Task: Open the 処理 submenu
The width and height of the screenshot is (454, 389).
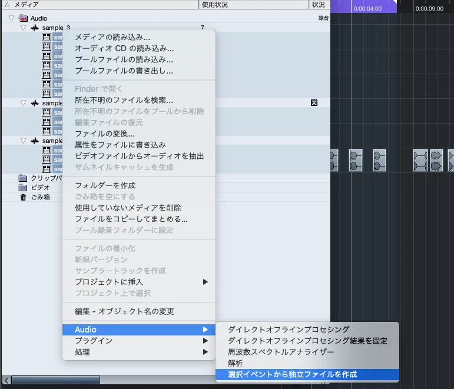Action: [x=139, y=352]
